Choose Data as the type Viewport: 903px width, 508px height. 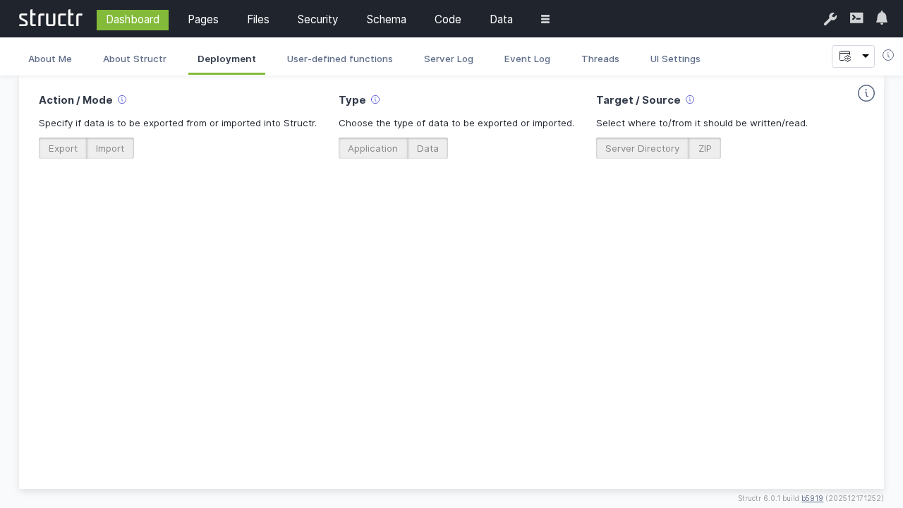[x=428, y=148]
